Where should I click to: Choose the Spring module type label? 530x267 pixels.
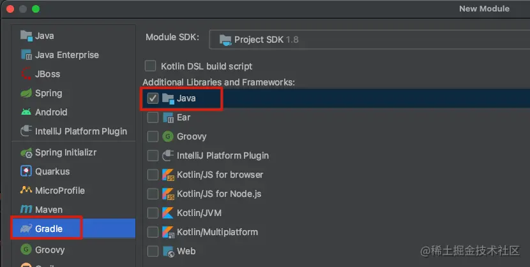(x=49, y=94)
